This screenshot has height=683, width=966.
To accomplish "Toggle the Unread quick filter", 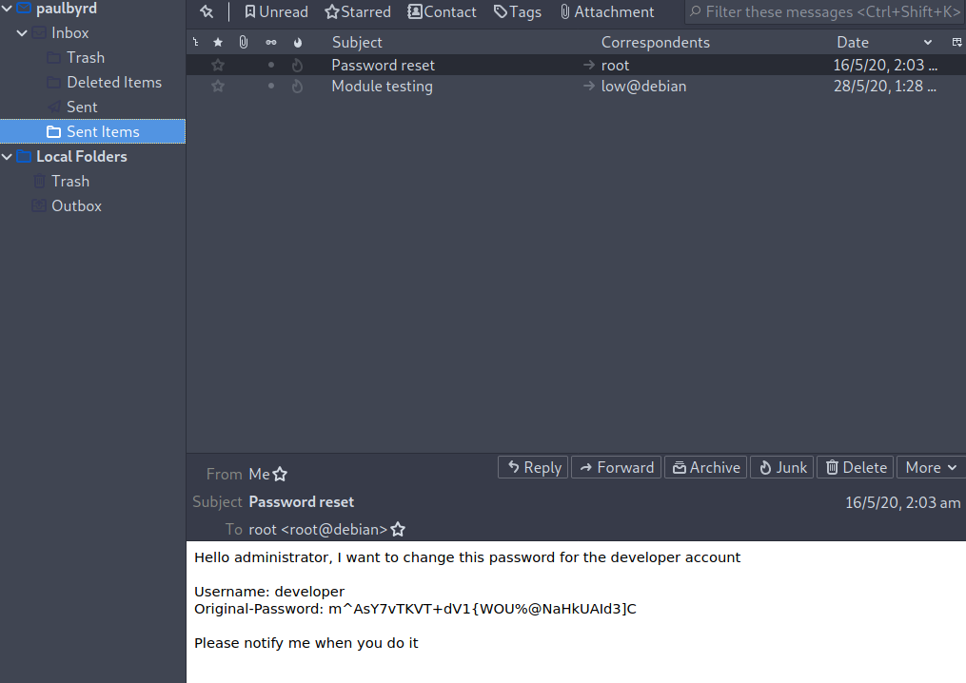I will click(x=276, y=12).
